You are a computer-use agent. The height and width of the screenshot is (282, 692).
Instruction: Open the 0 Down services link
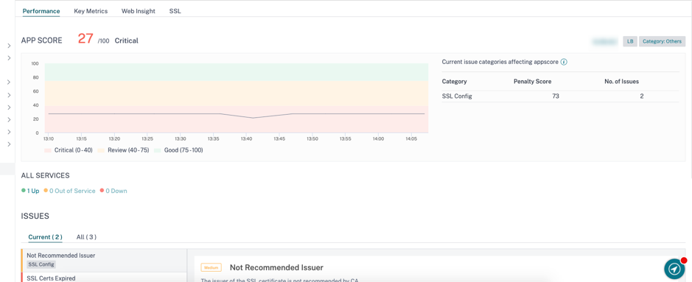[113, 191]
